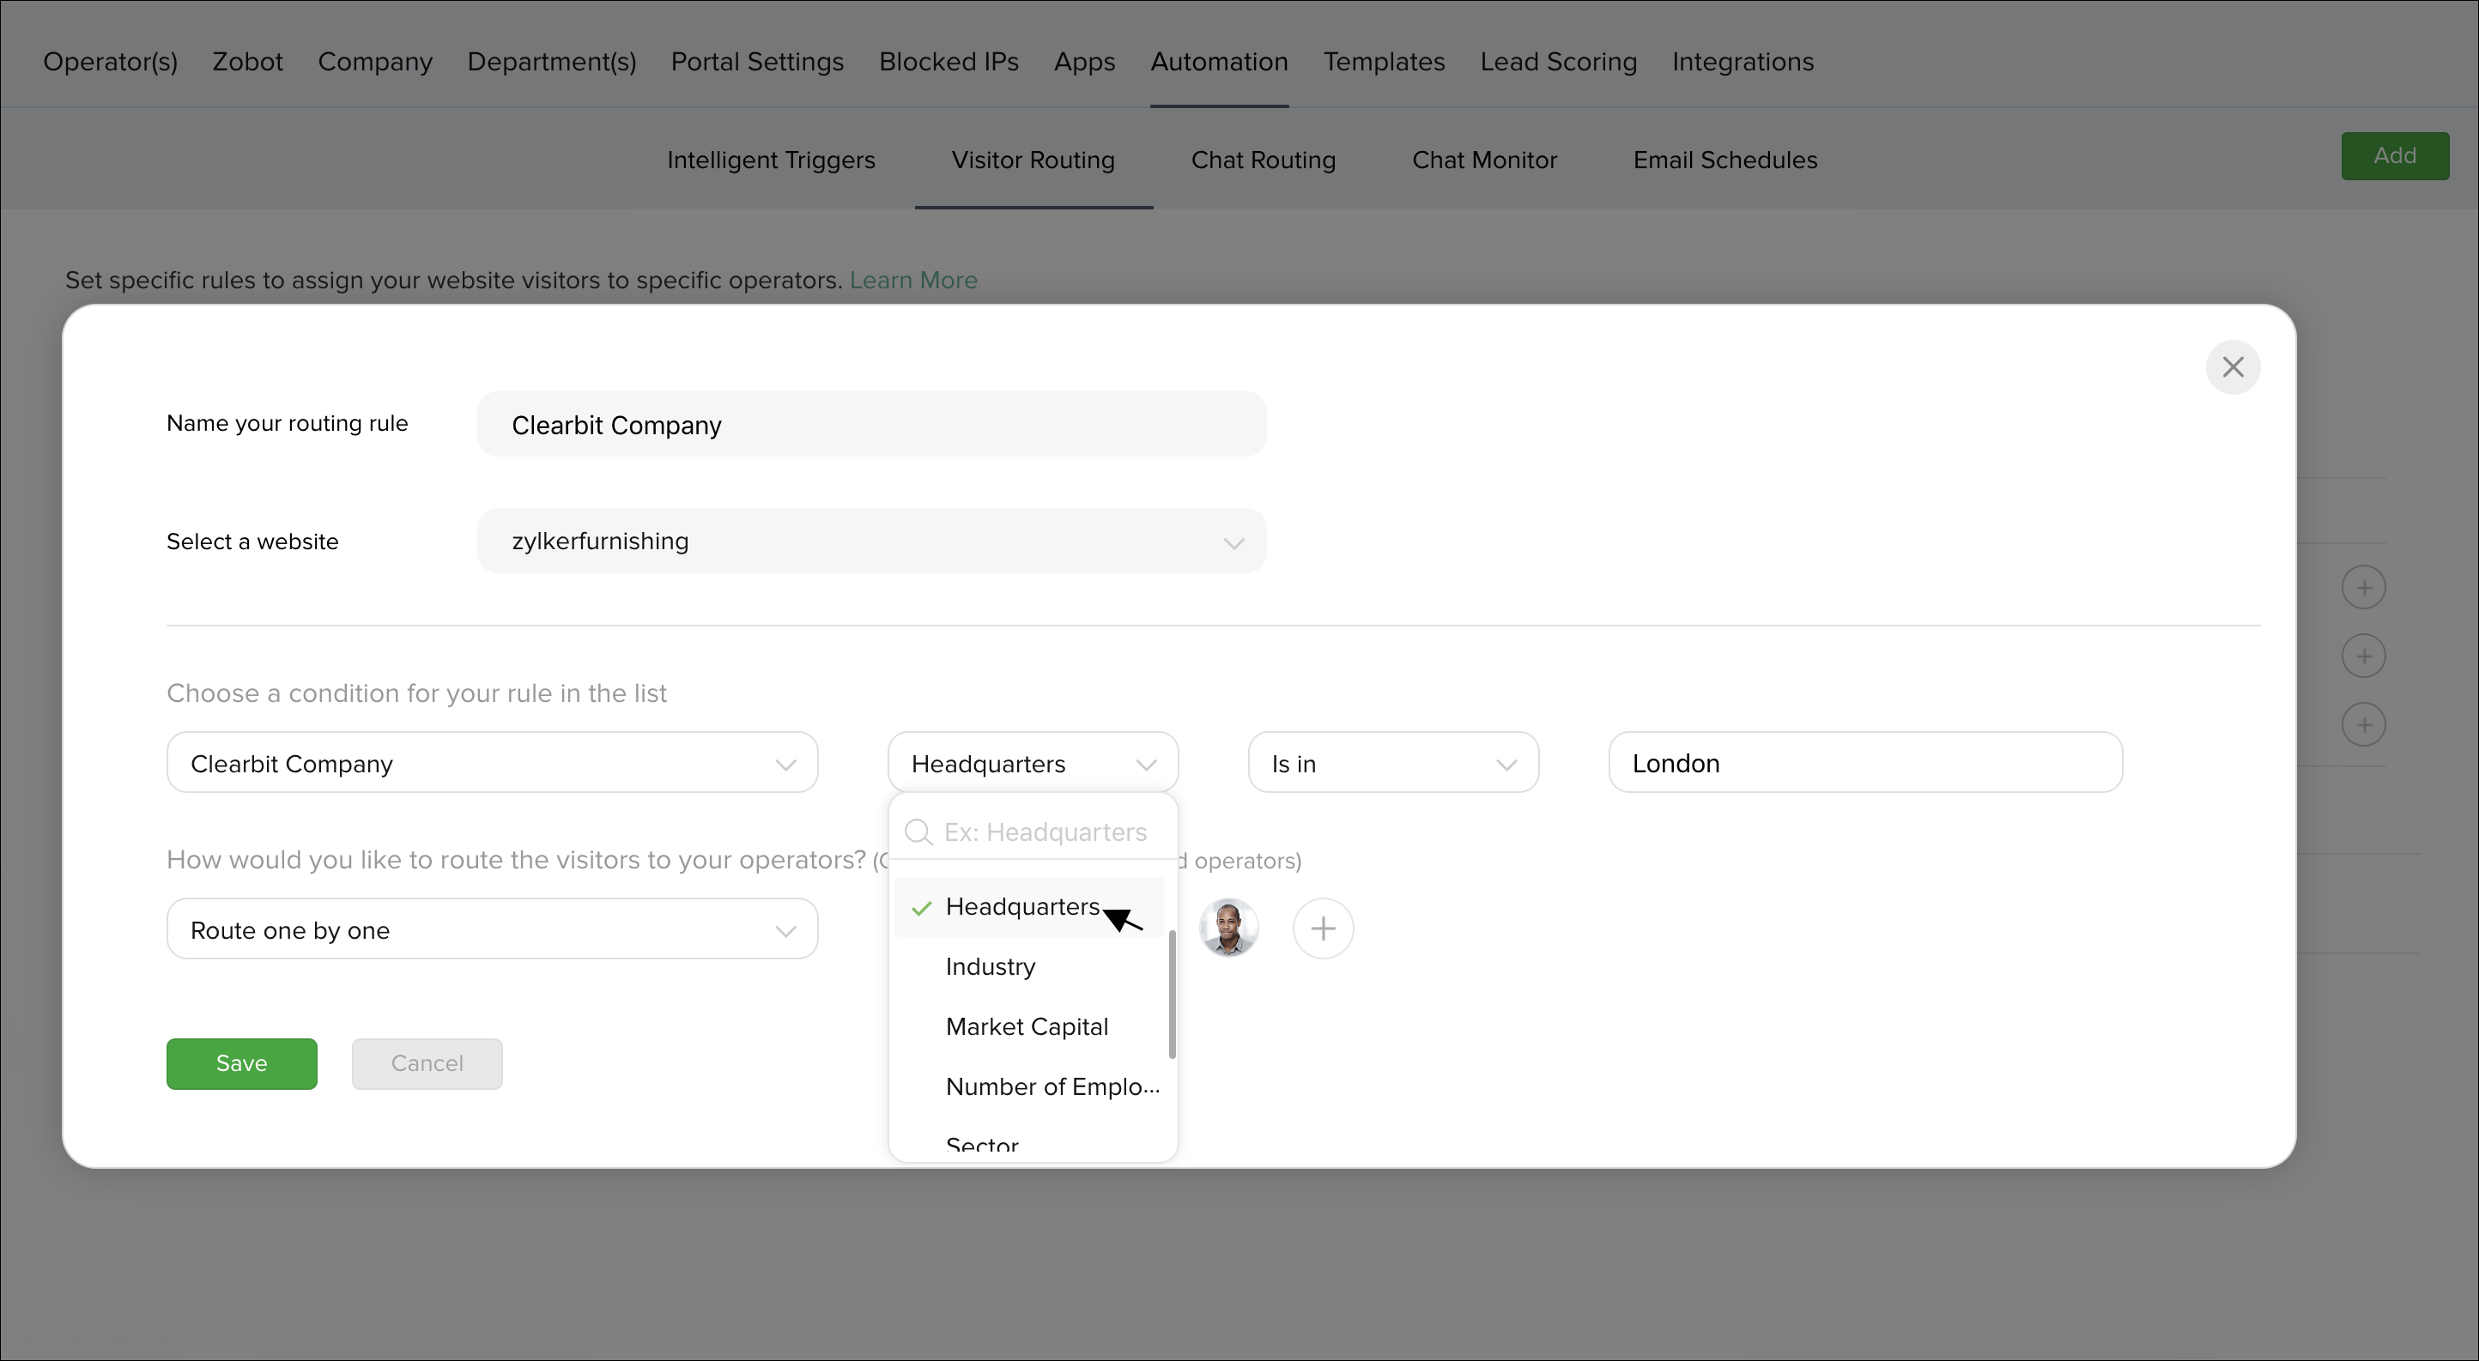
Task: Click the operator avatar thumbnail
Action: pyautogui.click(x=1228, y=929)
